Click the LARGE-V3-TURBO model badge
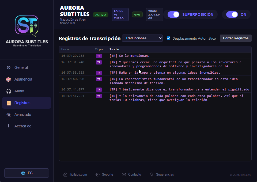 [120, 14]
